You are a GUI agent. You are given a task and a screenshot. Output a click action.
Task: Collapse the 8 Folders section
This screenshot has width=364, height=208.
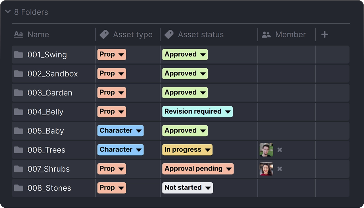[8, 12]
